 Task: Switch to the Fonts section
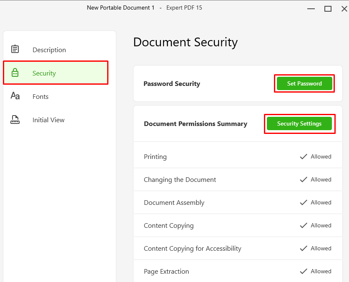pyautogui.click(x=55, y=96)
